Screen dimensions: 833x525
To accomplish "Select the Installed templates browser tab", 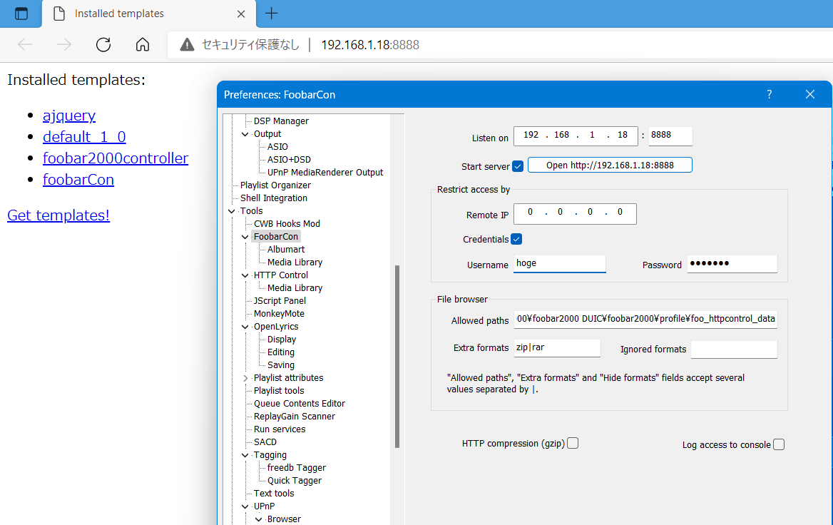I will [x=149, y=14].
